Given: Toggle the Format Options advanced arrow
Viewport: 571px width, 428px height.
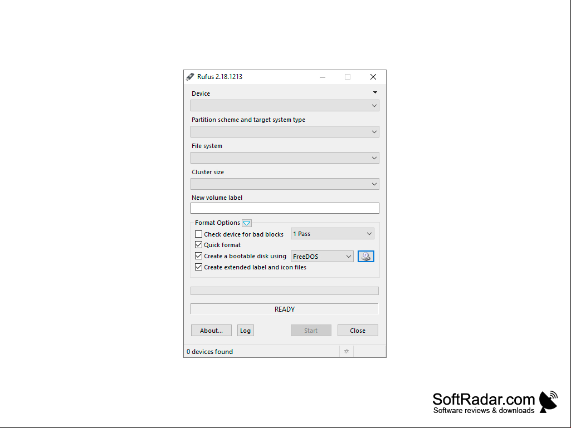Looking at the screenshot, I should [247, 223].
